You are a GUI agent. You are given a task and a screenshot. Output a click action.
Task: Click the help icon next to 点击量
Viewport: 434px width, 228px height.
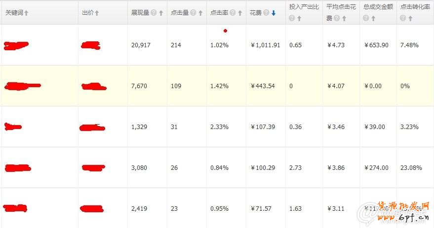193,13
